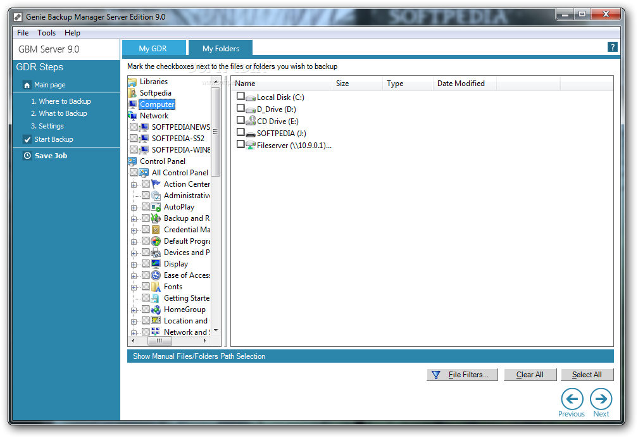Image resolution: width=638 pixels, height=438 pixels.
Task: Check the Fileserver (\\10.9.0.1) checkbox
Action: point(241,144)
